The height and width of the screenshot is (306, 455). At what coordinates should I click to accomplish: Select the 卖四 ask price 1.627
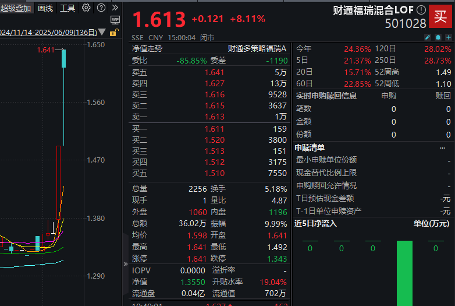click(214, 83)
